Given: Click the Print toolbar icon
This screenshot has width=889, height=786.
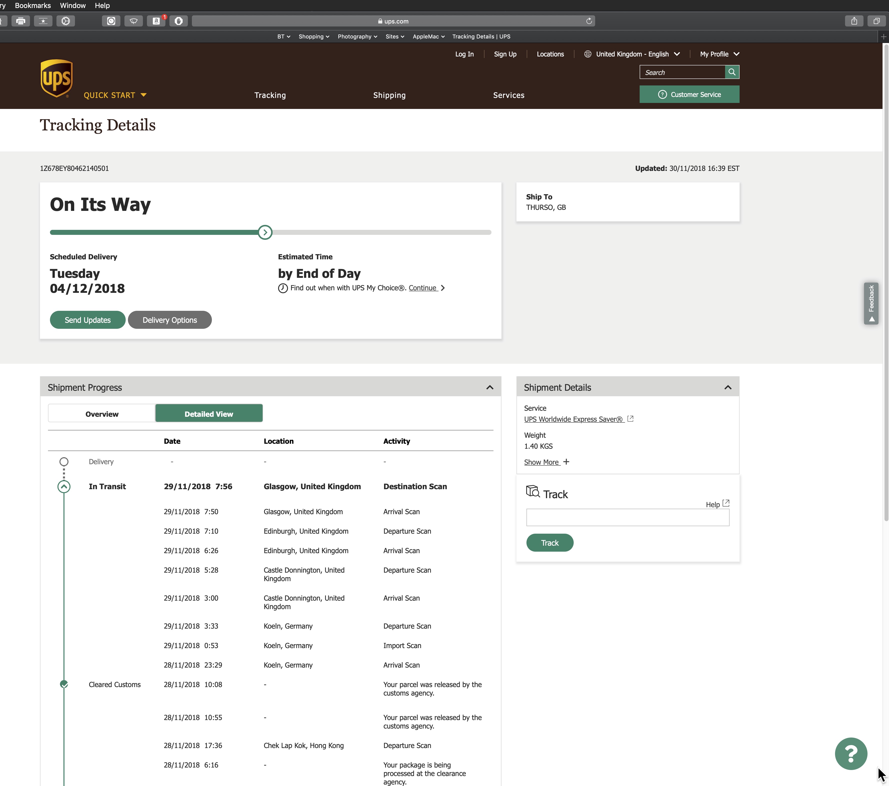Looking at the screenshot, I should (x=20, y=21).
